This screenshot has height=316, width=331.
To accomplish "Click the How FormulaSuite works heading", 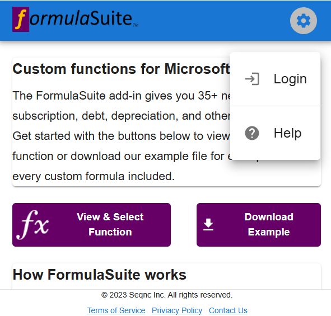I will [100, 275].
